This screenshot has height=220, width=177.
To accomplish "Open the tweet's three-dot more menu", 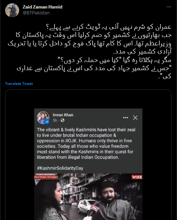I will tap(169, 7).
